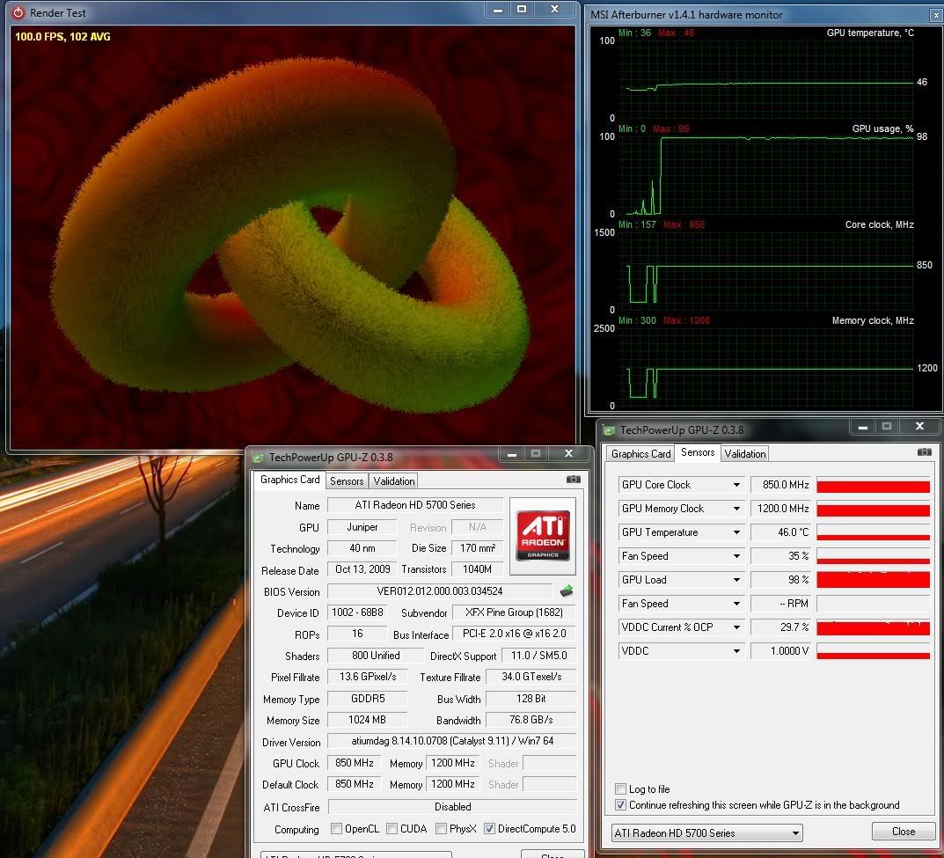This screenshot has width=944, height=858.
Task: Open the GPU Core Clock sensor dropdown
Action: tap(736, 485)
